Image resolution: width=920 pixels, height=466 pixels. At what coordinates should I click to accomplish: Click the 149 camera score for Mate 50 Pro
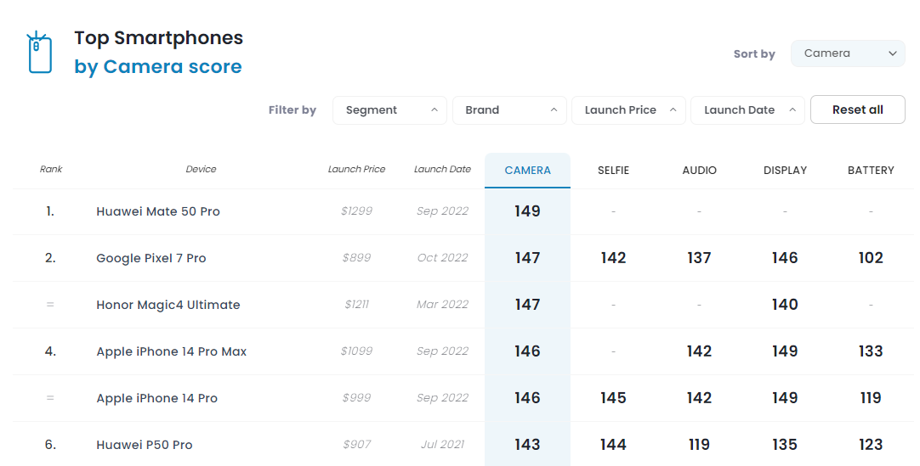527,211
